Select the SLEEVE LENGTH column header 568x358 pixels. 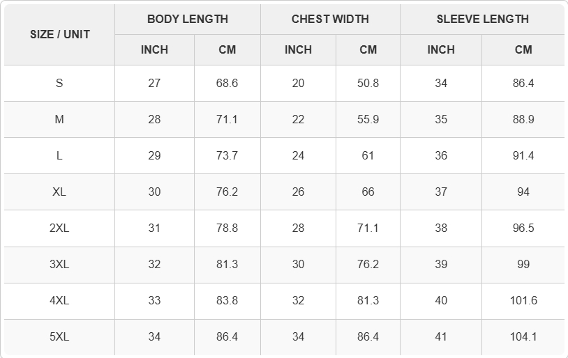coord(482,20)
